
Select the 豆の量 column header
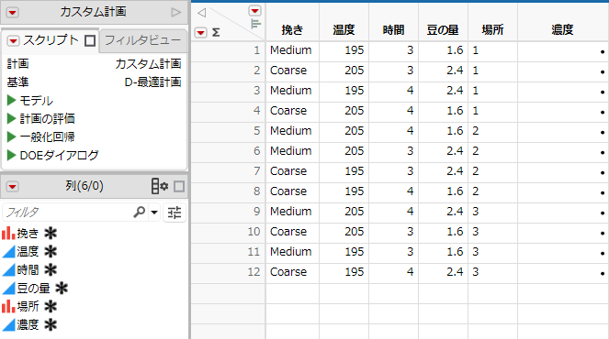tap(443, 30)
